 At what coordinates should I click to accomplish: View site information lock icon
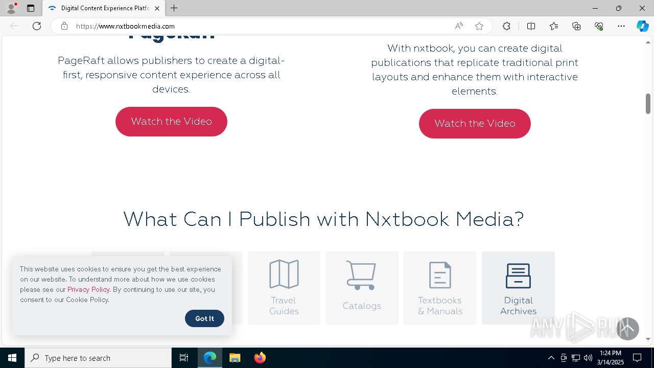coord(64,26)
